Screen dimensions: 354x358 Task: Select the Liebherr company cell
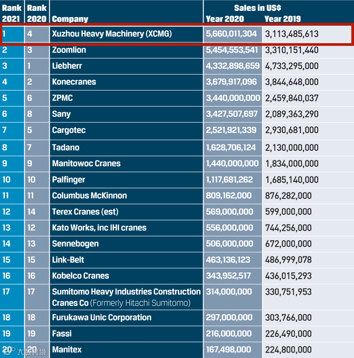click(126, 66)
